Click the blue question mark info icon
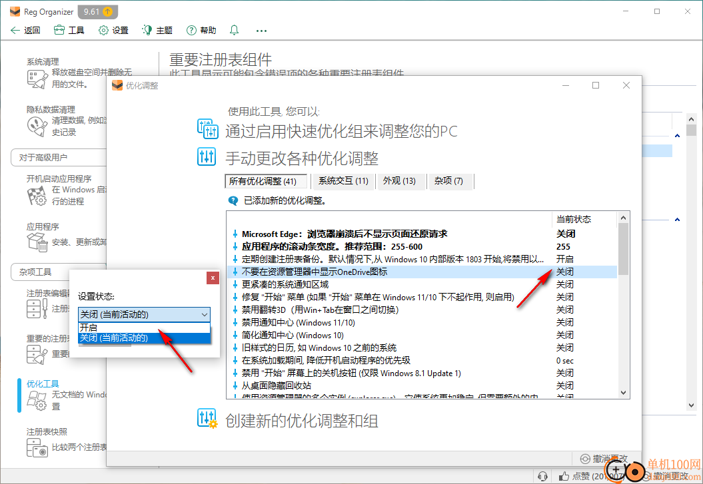The image size is (703, 484). (x=233, y=200)
